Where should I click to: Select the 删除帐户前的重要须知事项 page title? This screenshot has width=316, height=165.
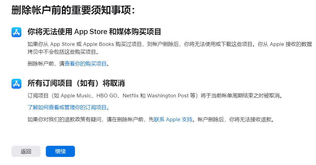tap(73, 10)
